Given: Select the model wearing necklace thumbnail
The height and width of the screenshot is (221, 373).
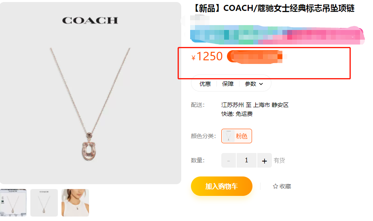Looking at the screenshot, I should click(x=75, y=203).
